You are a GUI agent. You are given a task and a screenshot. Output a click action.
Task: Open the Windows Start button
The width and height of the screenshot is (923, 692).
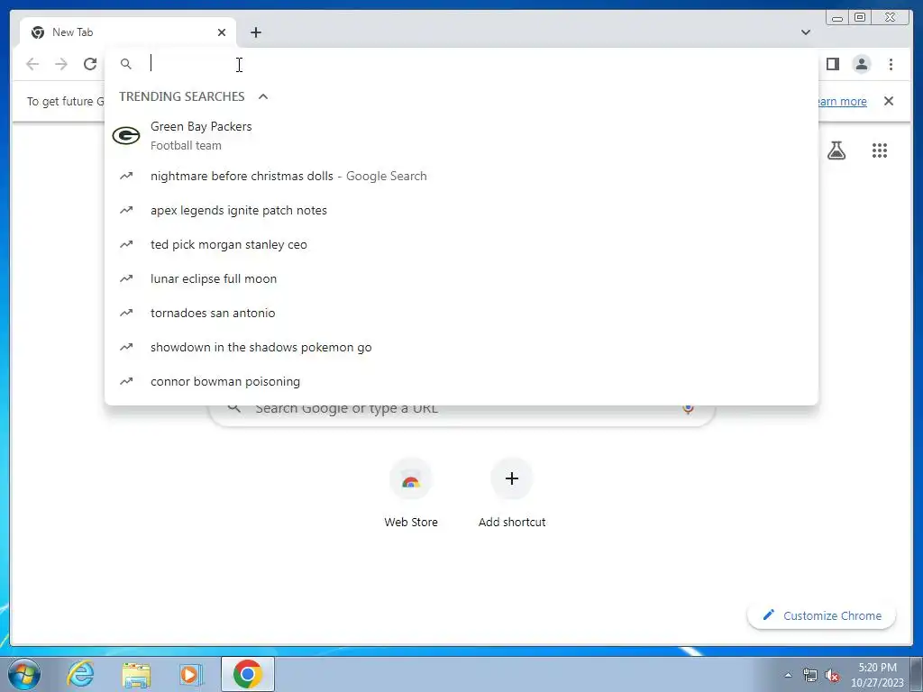pos(24,674)
